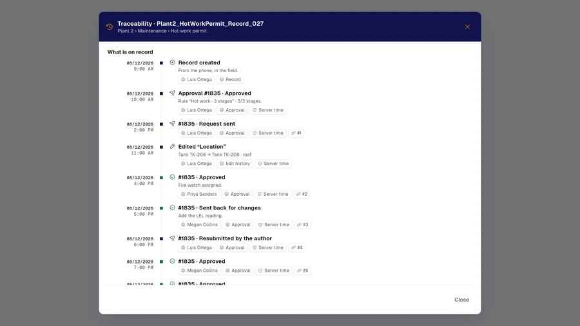This screenshot has width=580, height=326.
Task: Click the check icon at the 4:00 PM approval
Action: tap(172, 177)
